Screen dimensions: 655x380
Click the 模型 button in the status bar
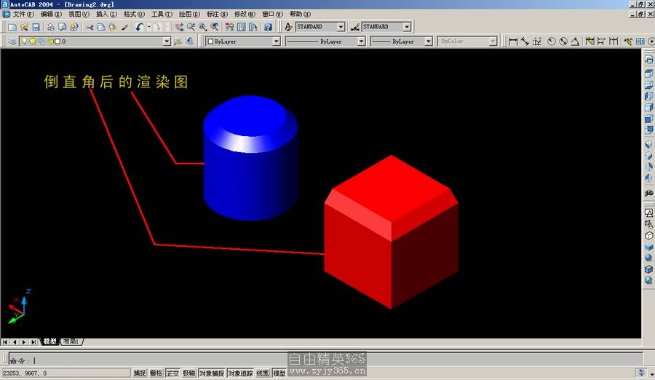click(279, 373)
